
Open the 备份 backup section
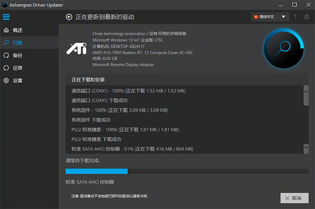coord(29,55)
